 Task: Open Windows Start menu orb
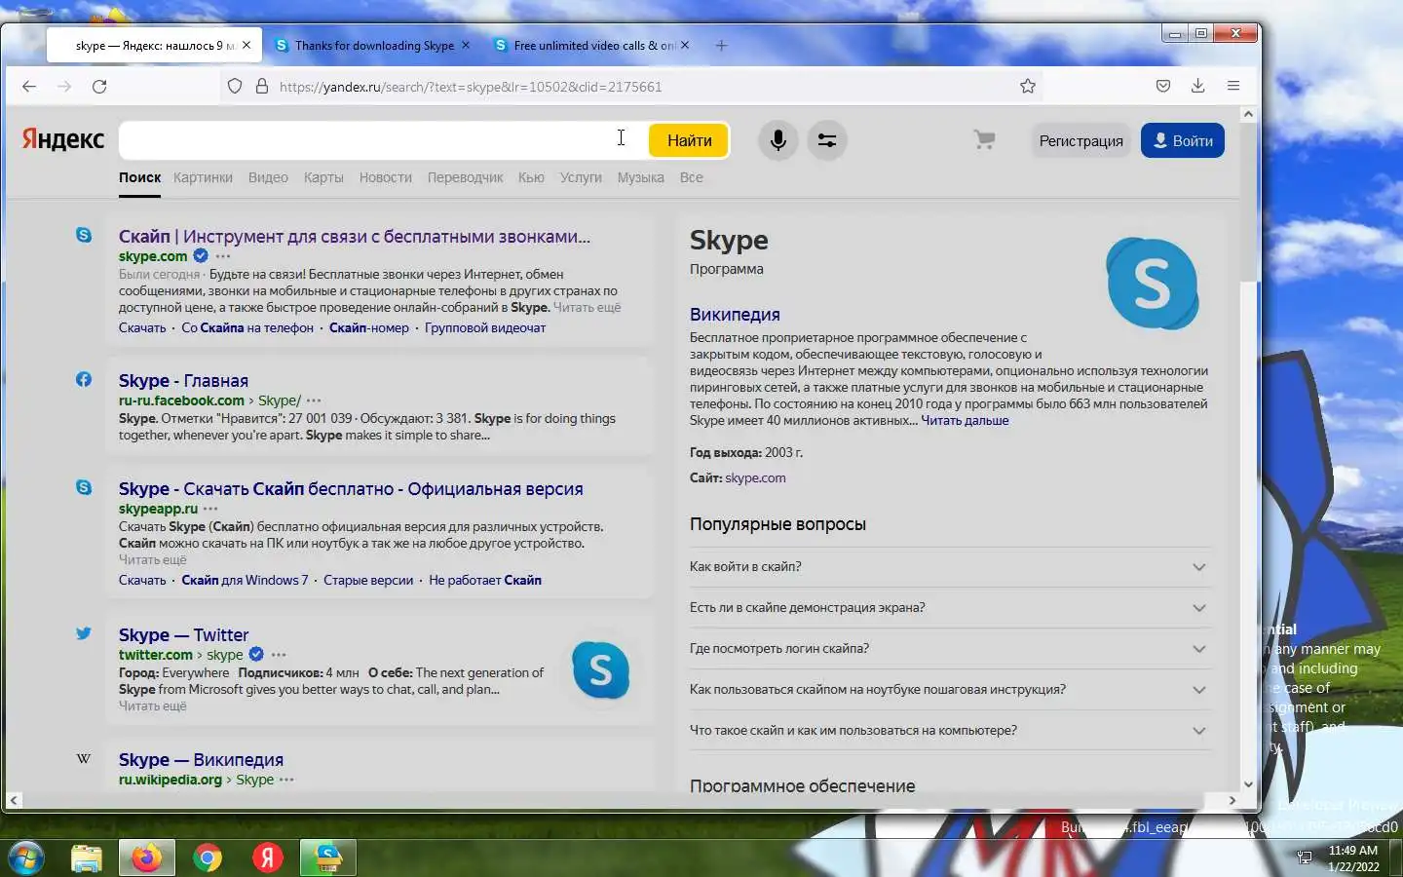pos(24,858)
